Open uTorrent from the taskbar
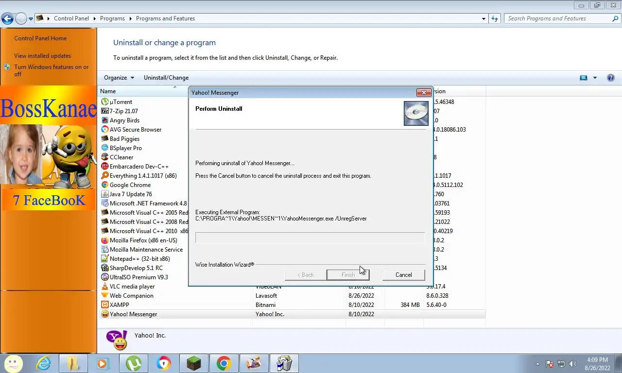 134,363
